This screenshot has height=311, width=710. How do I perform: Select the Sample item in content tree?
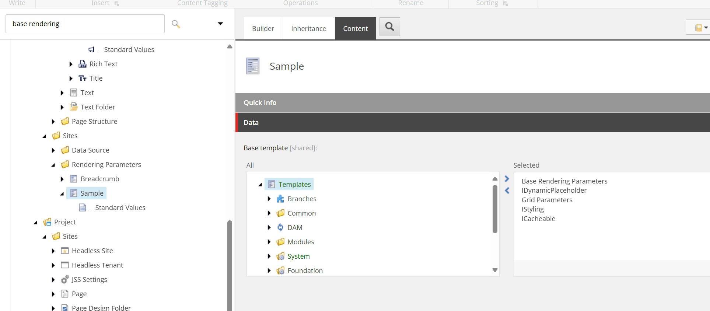(92, 193)
